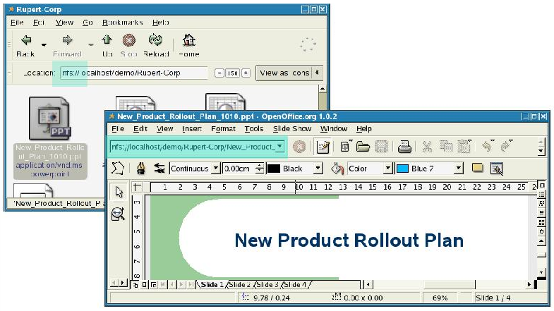Open Bookmarks menu in Rupert-Corp window
554x311 pixels.
click(122, 23)
